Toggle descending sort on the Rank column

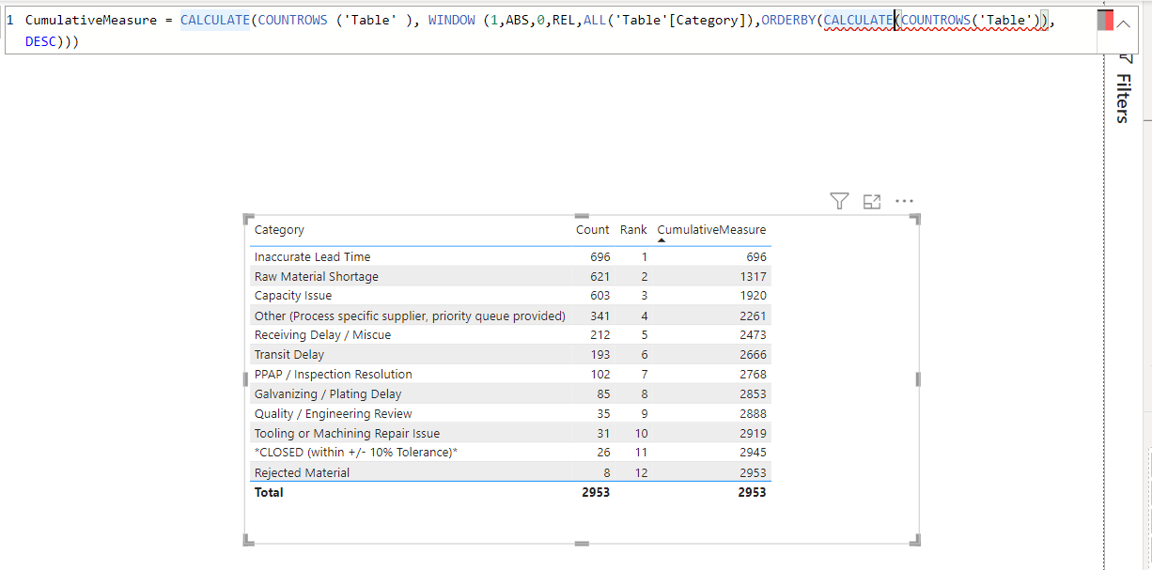633,229
